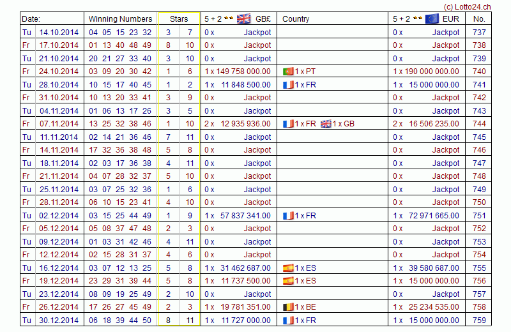Select the French flag in the 07.11.2014 row

pyautogui.click(x=288, y=124)
